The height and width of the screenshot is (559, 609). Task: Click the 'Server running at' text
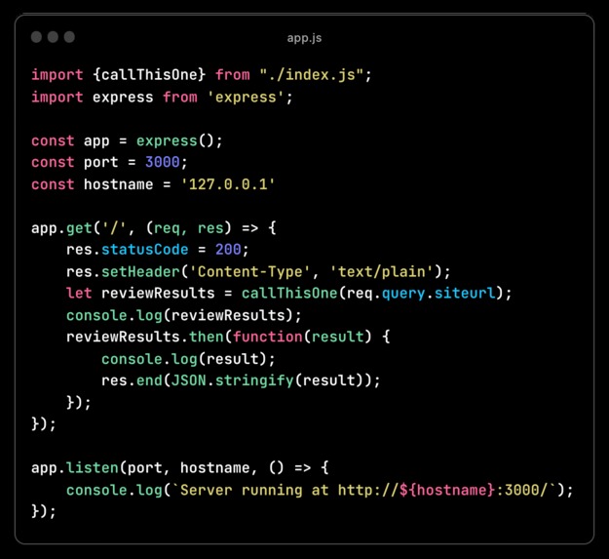[x=254, y=490]
